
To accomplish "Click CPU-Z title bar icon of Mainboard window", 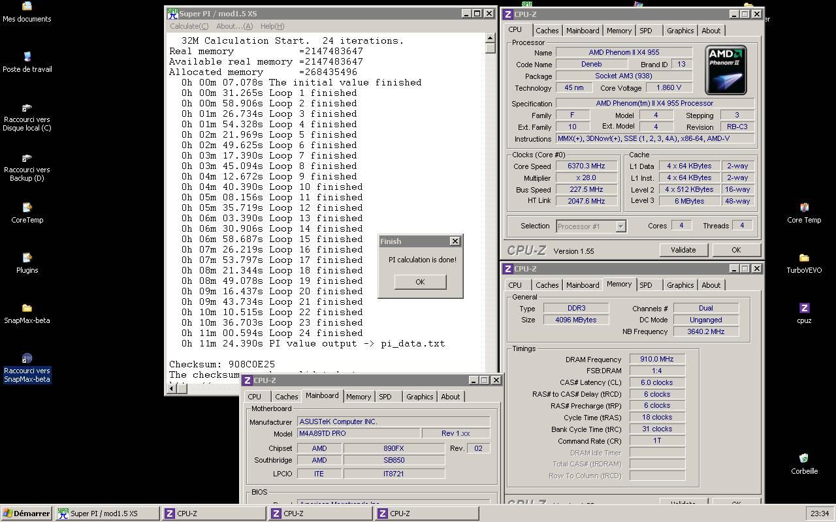I will 248,380.
